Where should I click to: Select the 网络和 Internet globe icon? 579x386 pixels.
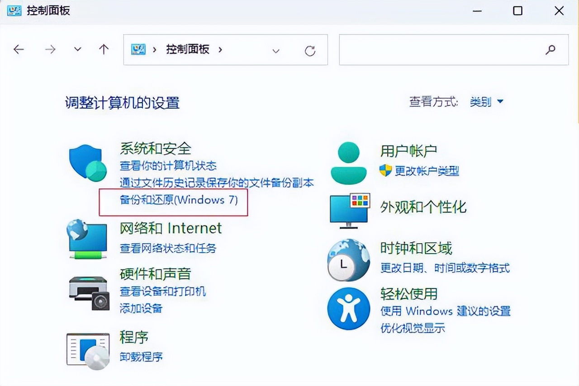(87, 239)
